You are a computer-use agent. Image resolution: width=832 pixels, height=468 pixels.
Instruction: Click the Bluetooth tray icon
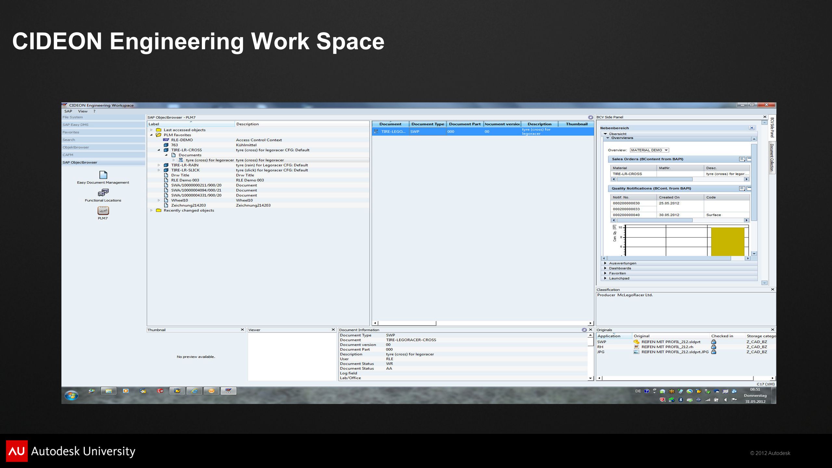681,400
